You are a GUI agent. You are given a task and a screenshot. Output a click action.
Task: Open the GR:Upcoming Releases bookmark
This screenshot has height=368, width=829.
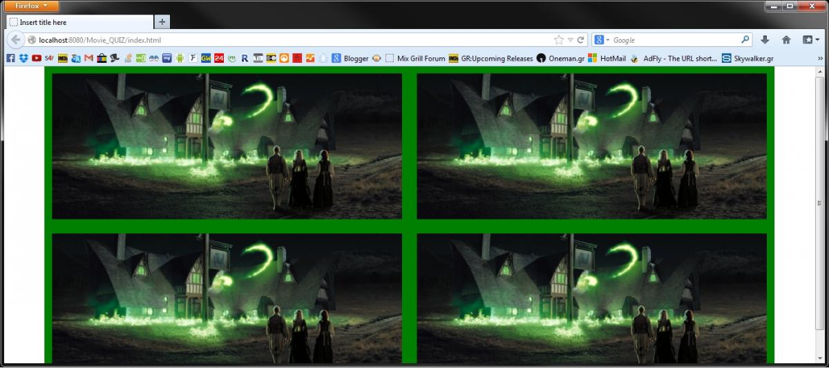[x=491, y=59]
